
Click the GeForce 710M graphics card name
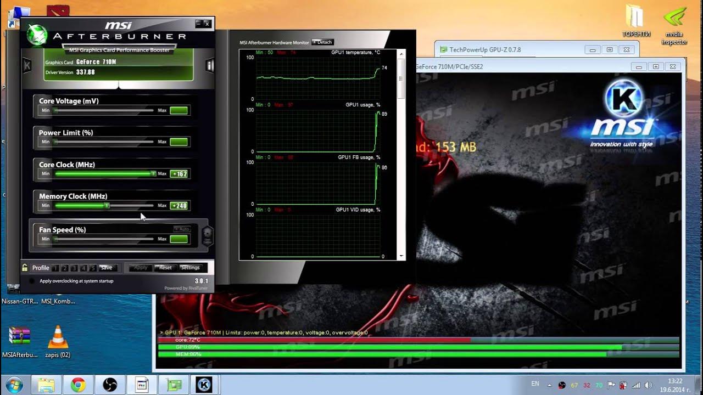click(96, 62)
